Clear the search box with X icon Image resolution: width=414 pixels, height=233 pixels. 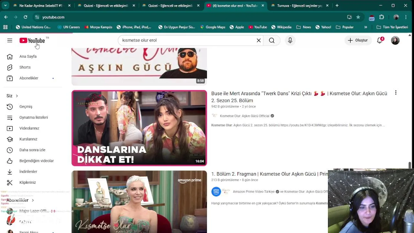coord(259,40)
